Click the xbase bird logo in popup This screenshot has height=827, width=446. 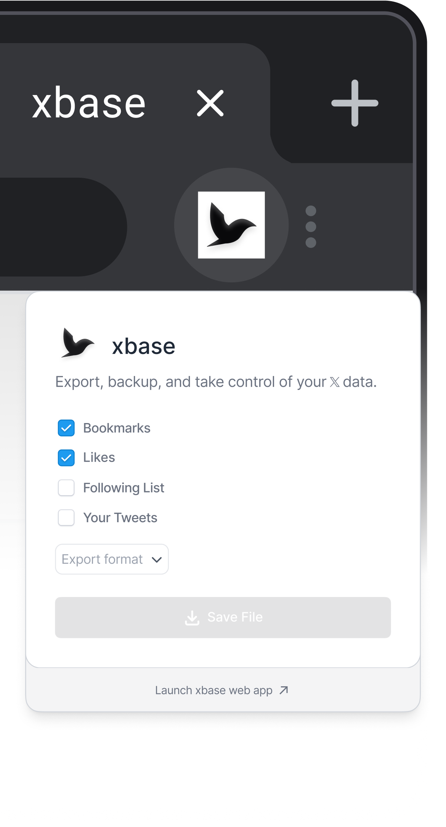(x=77, y=343)
